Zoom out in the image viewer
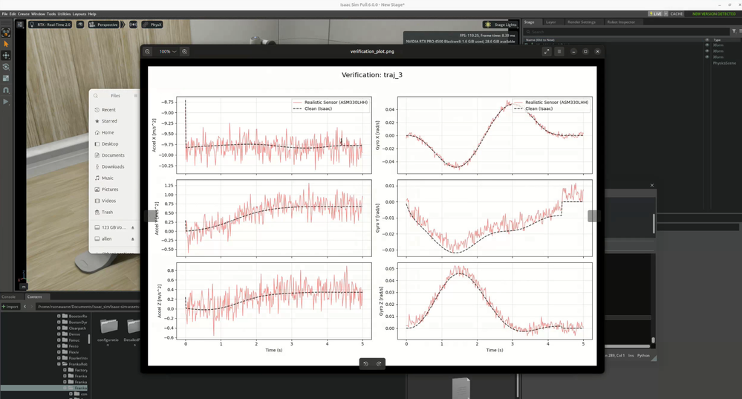742x399 pixels. (x=148, y=51)
